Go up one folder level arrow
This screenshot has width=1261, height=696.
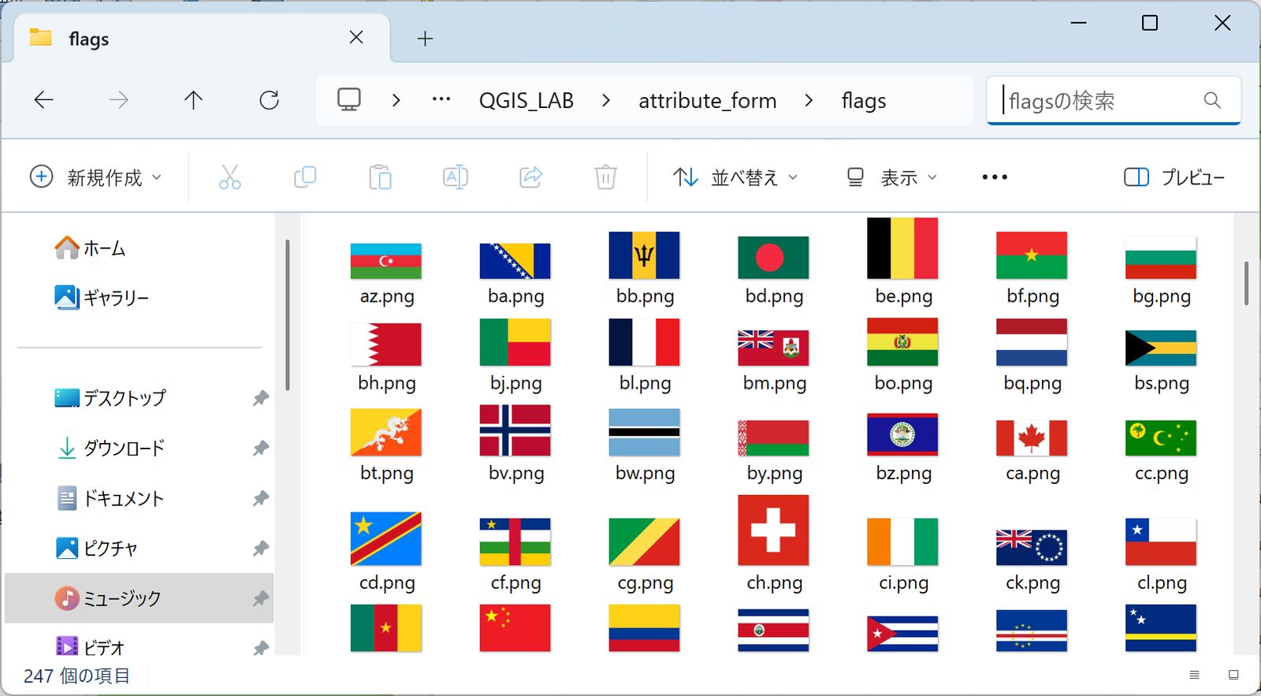193,100
